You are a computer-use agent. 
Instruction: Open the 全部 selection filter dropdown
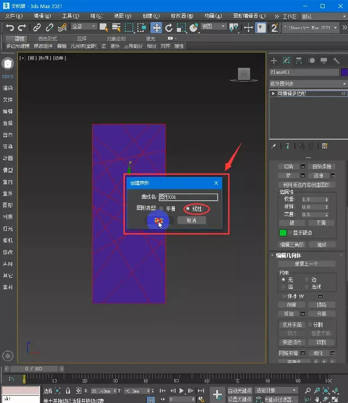[x=84, y=27]
